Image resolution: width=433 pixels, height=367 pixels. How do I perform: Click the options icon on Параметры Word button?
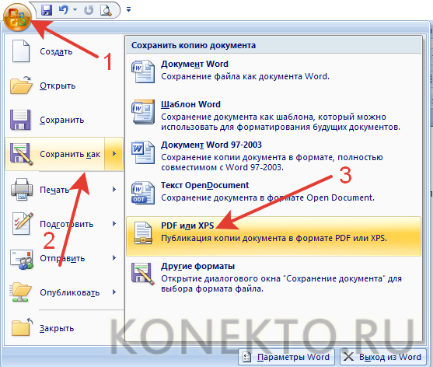(x=246, y=357)
